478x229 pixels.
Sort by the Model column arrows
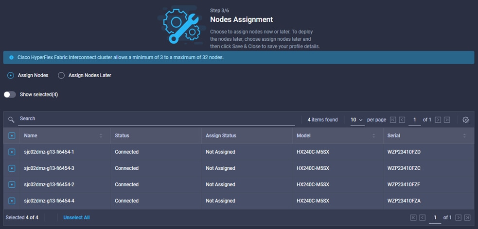point(374,136)
